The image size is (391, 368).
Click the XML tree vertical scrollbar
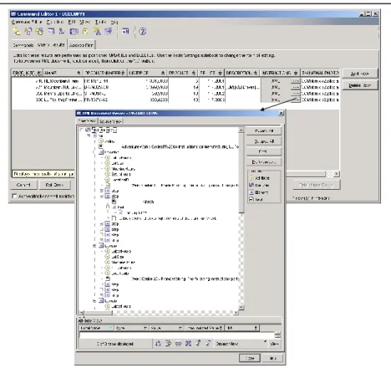[241, 218]
